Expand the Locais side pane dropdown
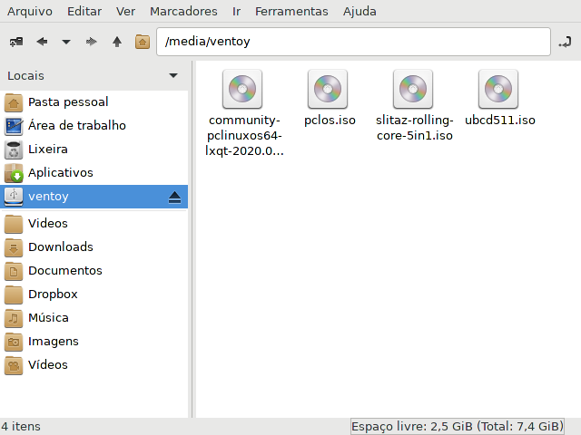The height and width of the screenshot is (435, 581). point(173,75)
